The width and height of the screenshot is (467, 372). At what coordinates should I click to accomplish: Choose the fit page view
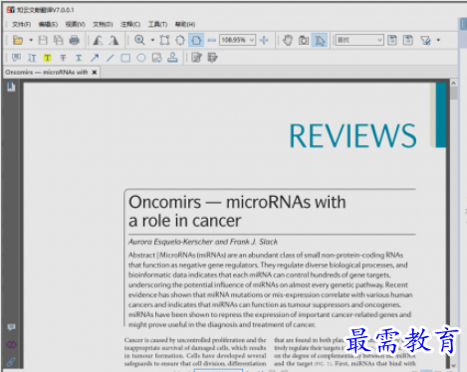pyautogui.click(x=180, y=40)
